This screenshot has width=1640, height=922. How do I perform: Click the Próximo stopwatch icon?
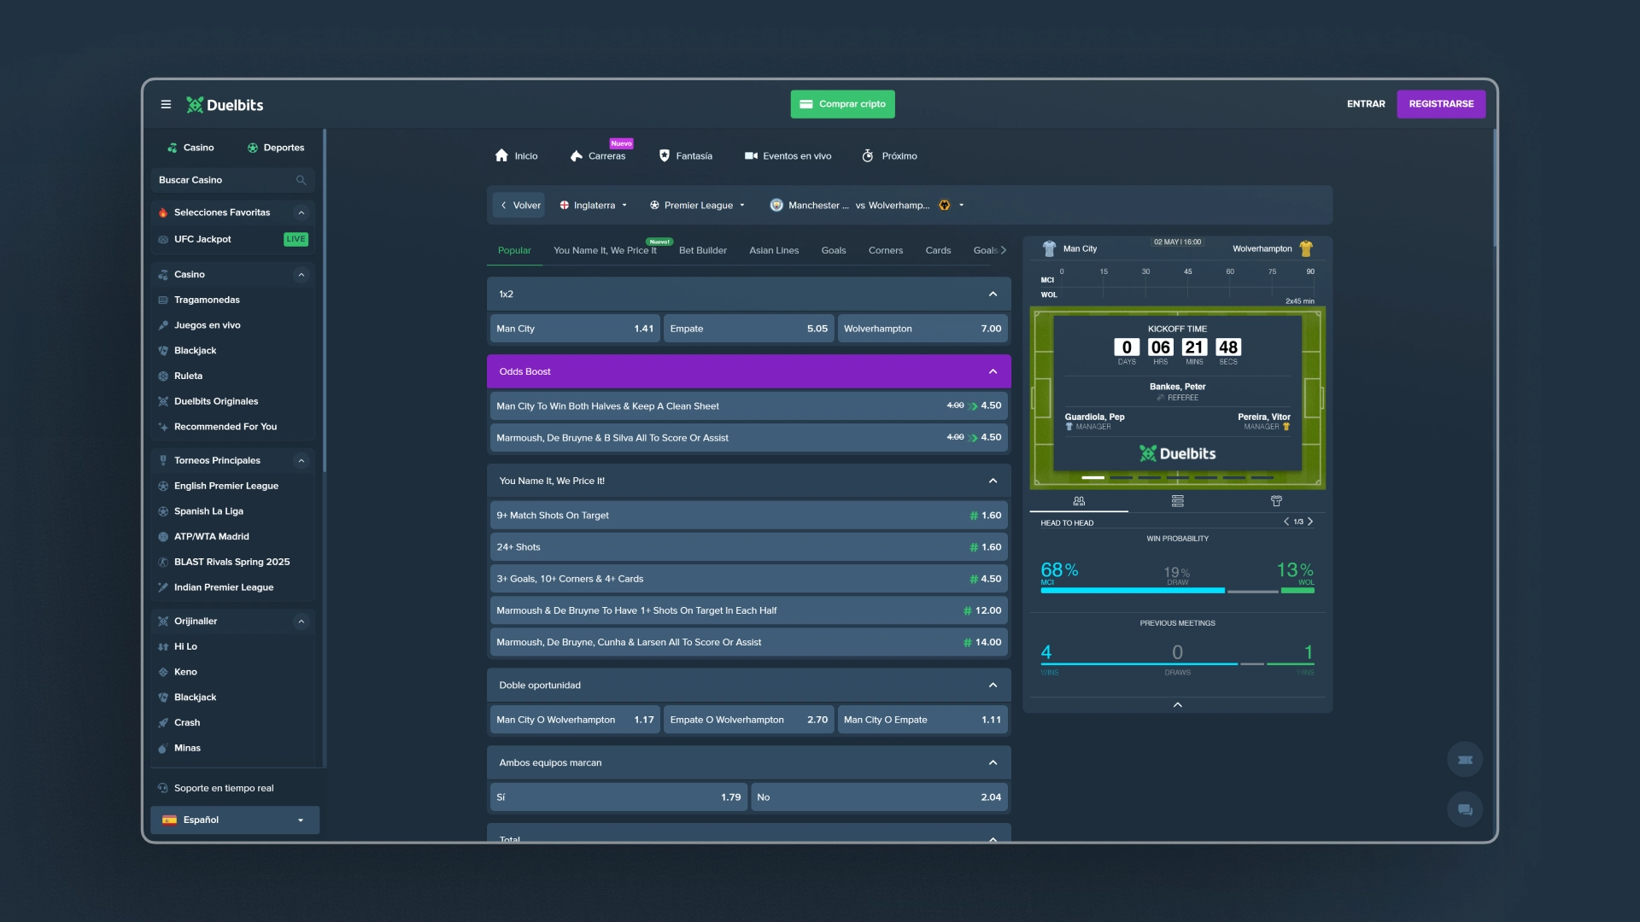point(868,155)
